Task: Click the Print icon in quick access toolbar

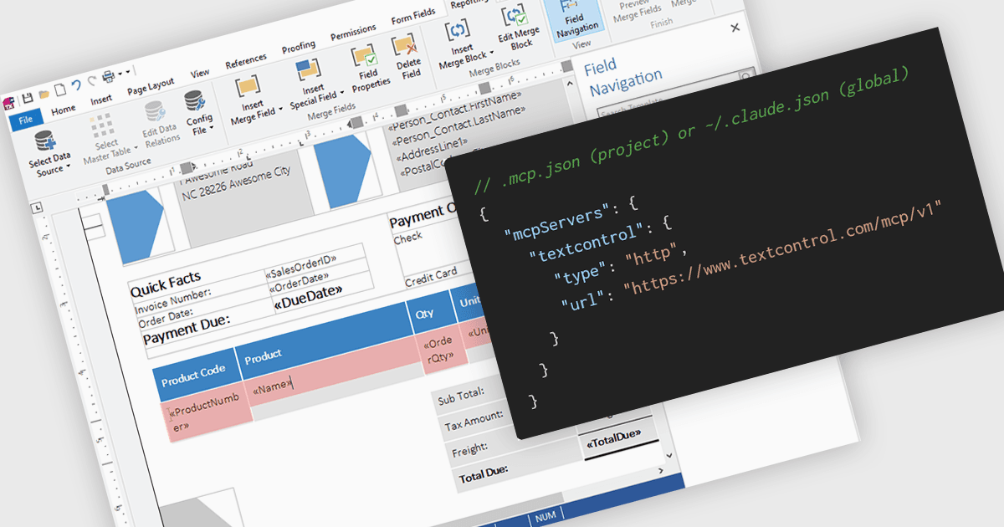Action: click(x=109, y=78)
